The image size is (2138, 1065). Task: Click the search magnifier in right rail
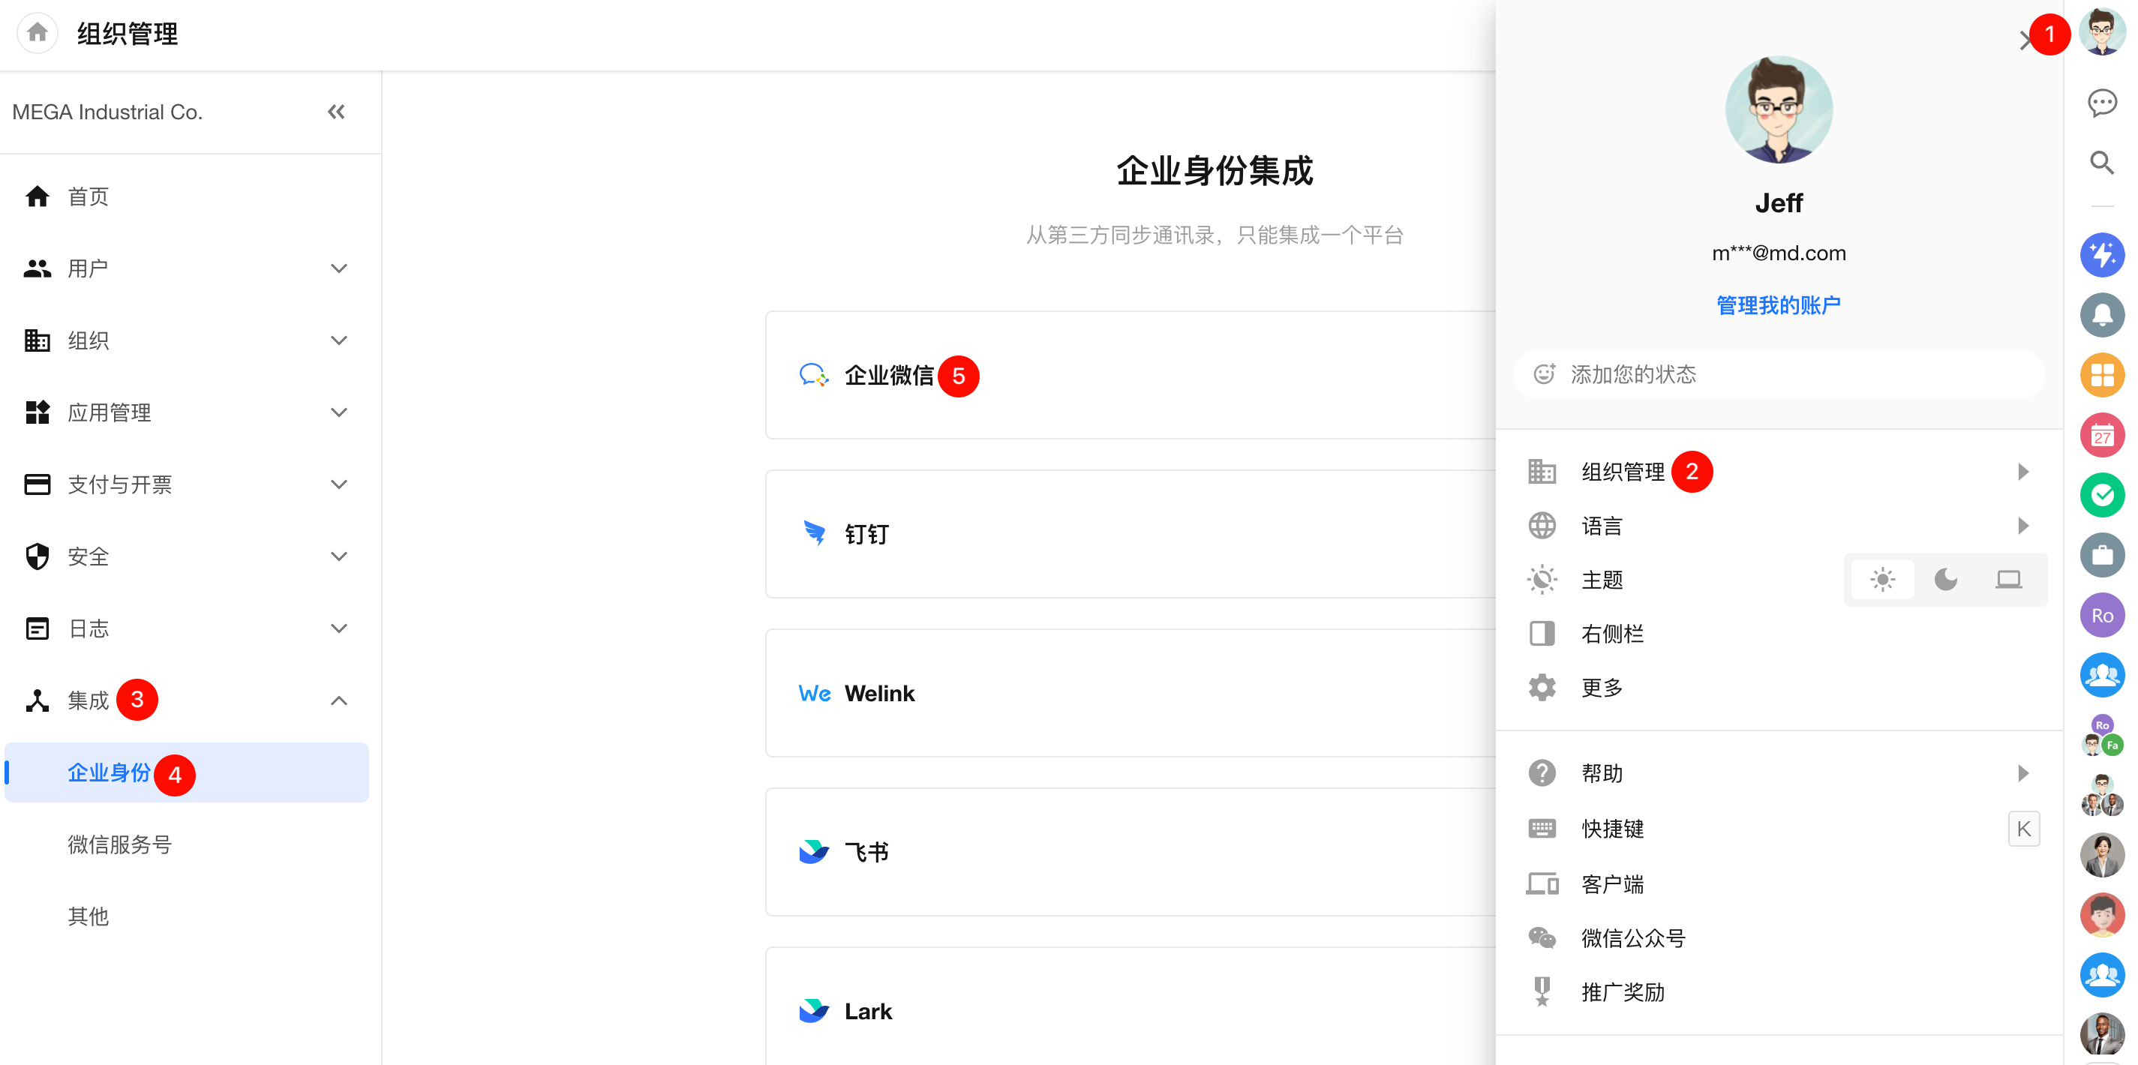[2101, 163]
